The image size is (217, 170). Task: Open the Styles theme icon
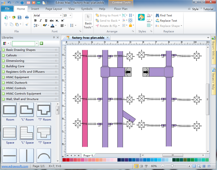point(142,18)
